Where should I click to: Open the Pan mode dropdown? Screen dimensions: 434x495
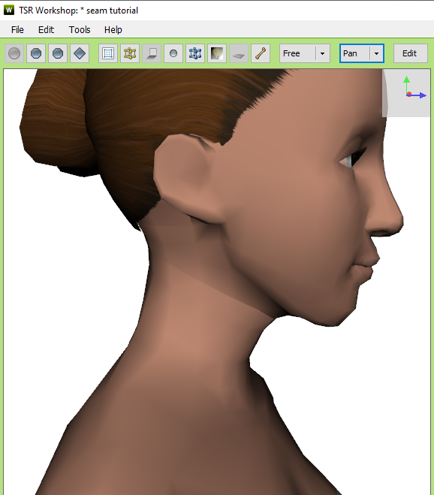click(x=376, y=53)
